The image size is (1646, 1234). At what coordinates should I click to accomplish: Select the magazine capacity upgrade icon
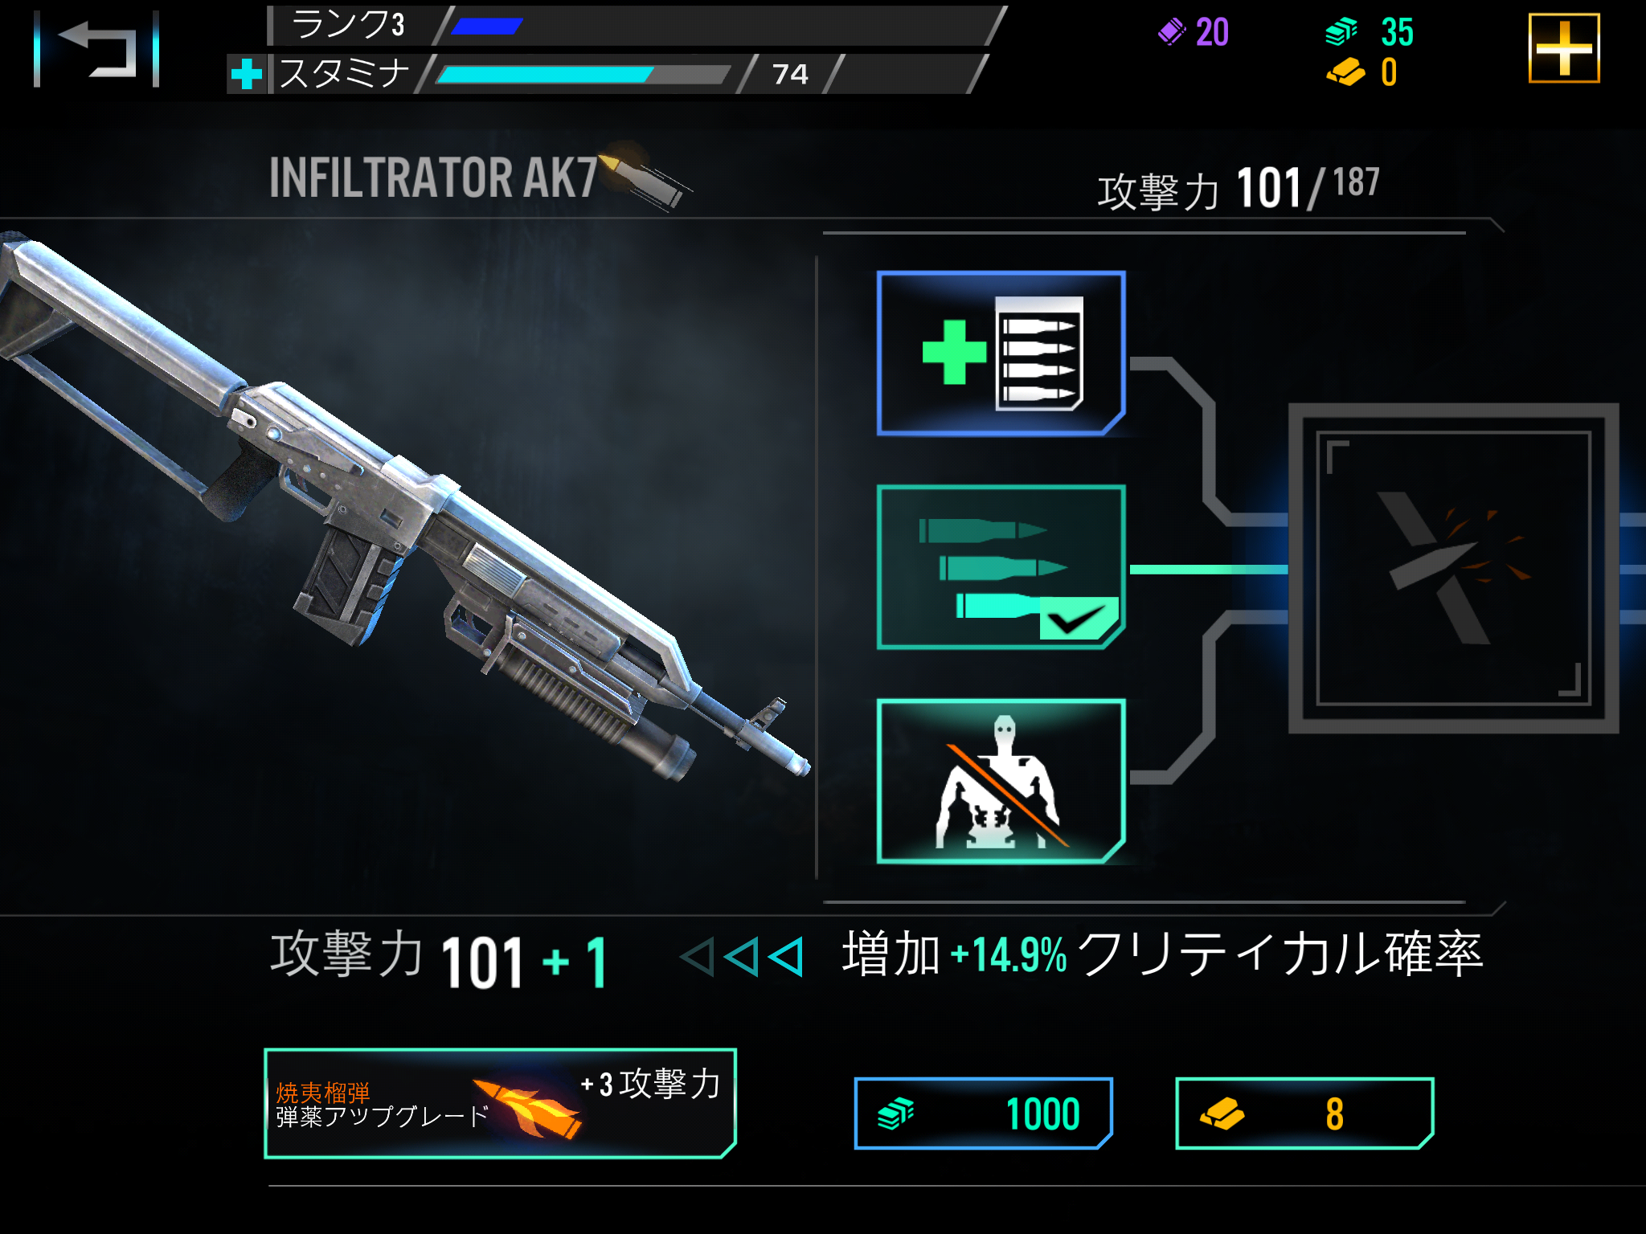1001,353
